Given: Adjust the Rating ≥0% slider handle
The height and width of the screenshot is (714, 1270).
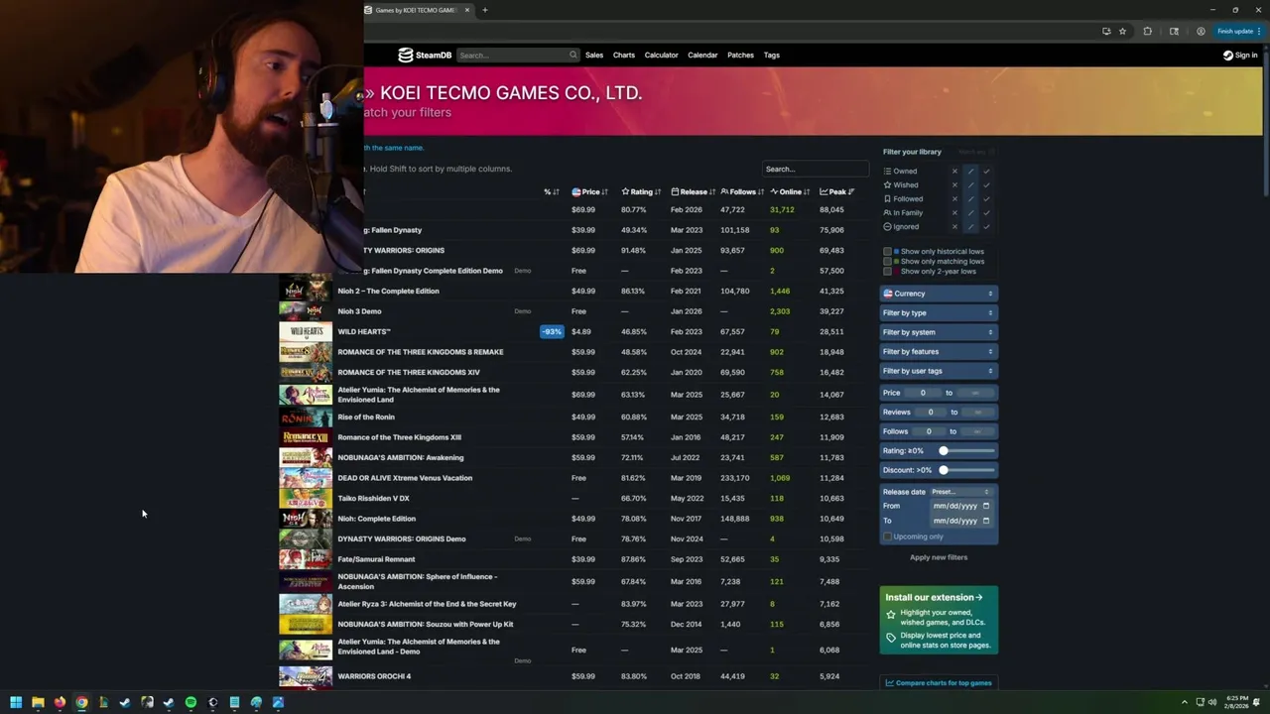Looking at the screenshot, I should 944,450.
